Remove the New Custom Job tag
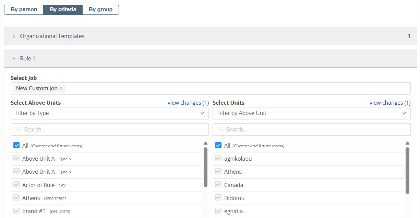420x218 pixels. [61, 89]
